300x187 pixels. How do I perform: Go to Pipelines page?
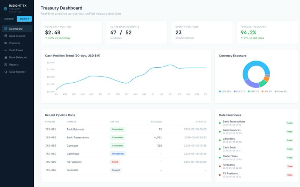(x=17, y=43)
